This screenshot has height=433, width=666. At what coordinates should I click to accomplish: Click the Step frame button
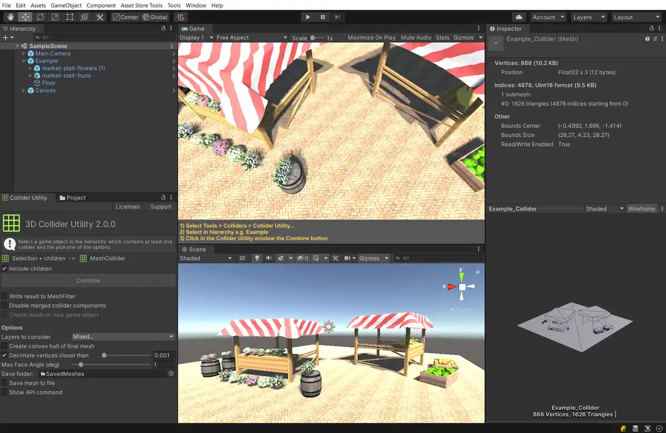[x=337, y=17]
